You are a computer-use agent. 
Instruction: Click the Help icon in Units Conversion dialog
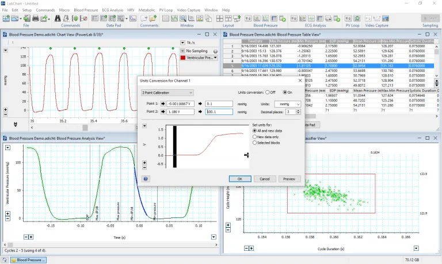click(x=146, y=179)
